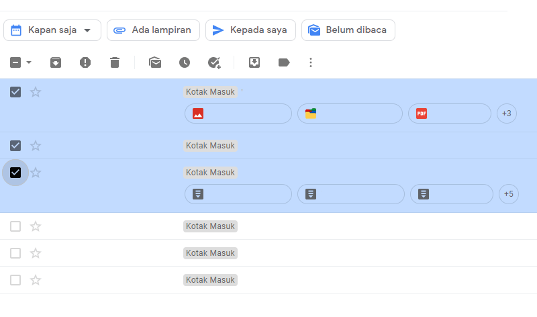Open the PDF attachment chip

coord(449,114)
